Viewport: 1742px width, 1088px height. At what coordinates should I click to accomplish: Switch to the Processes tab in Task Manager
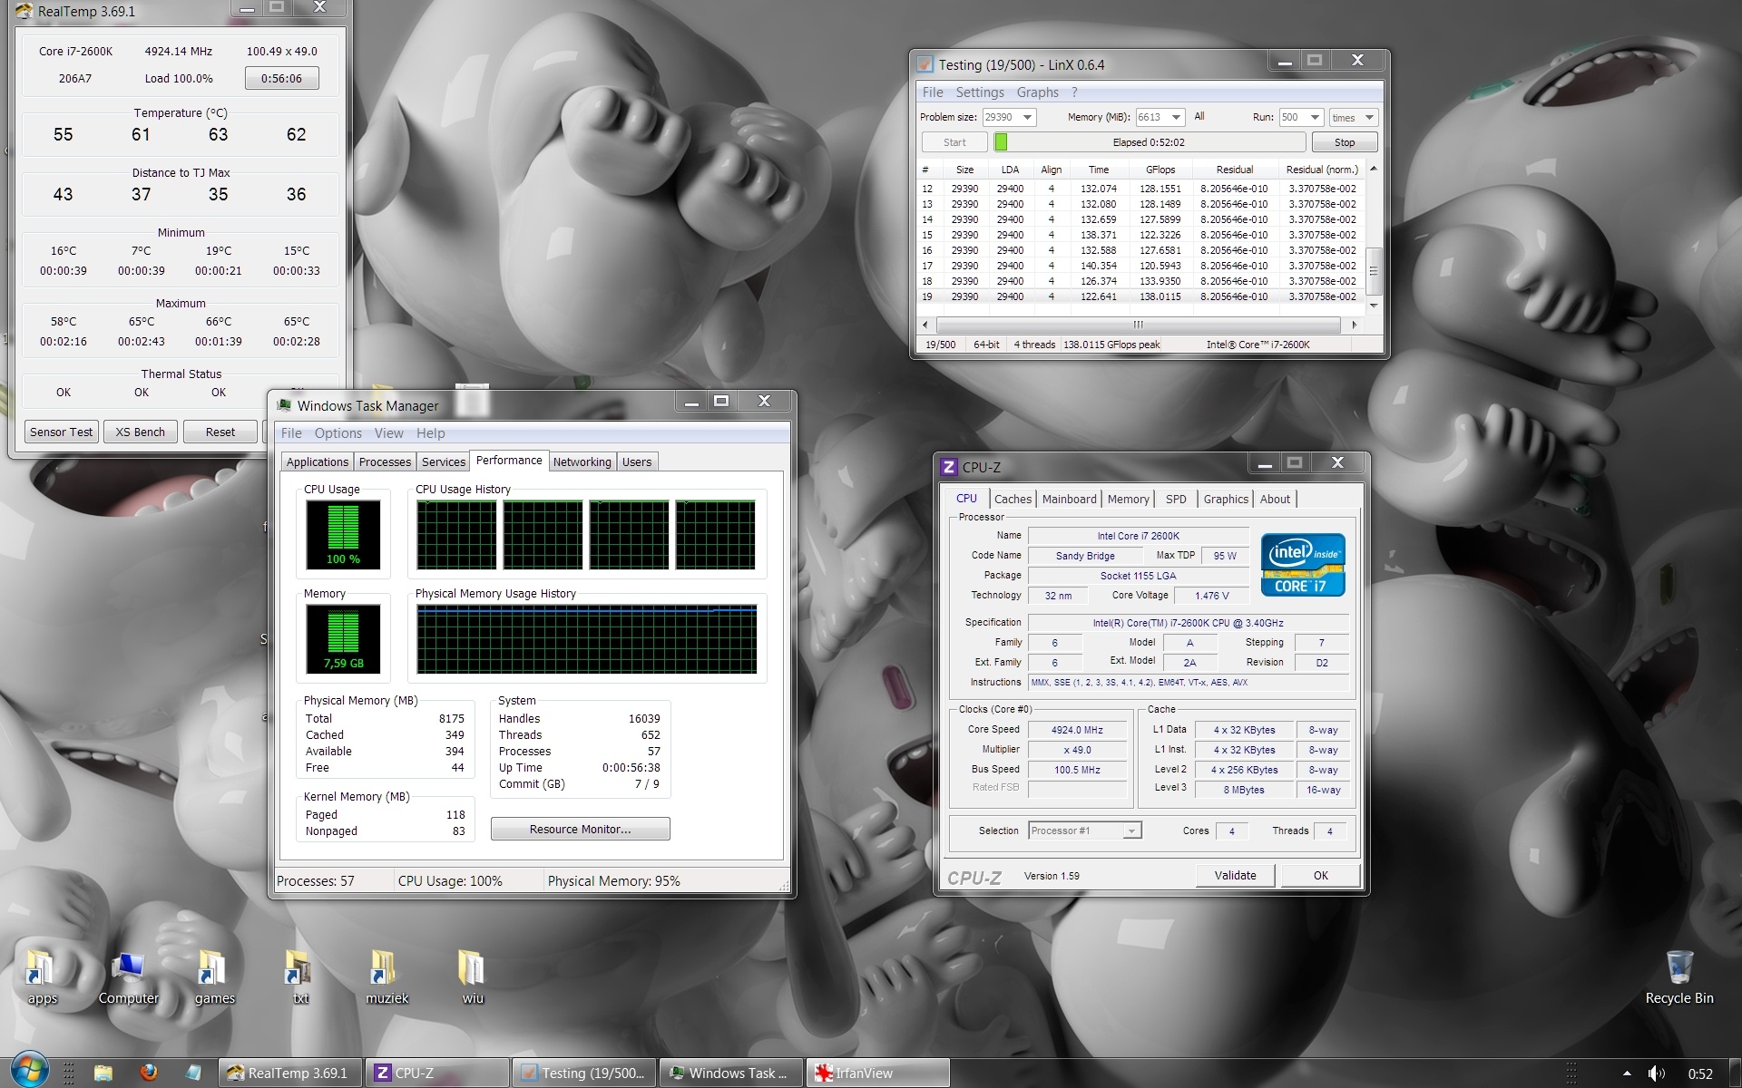coord(385,461)
